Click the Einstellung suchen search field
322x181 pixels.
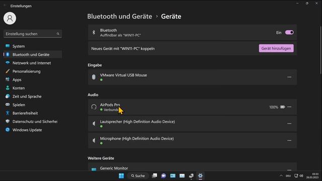pos(33,34)
